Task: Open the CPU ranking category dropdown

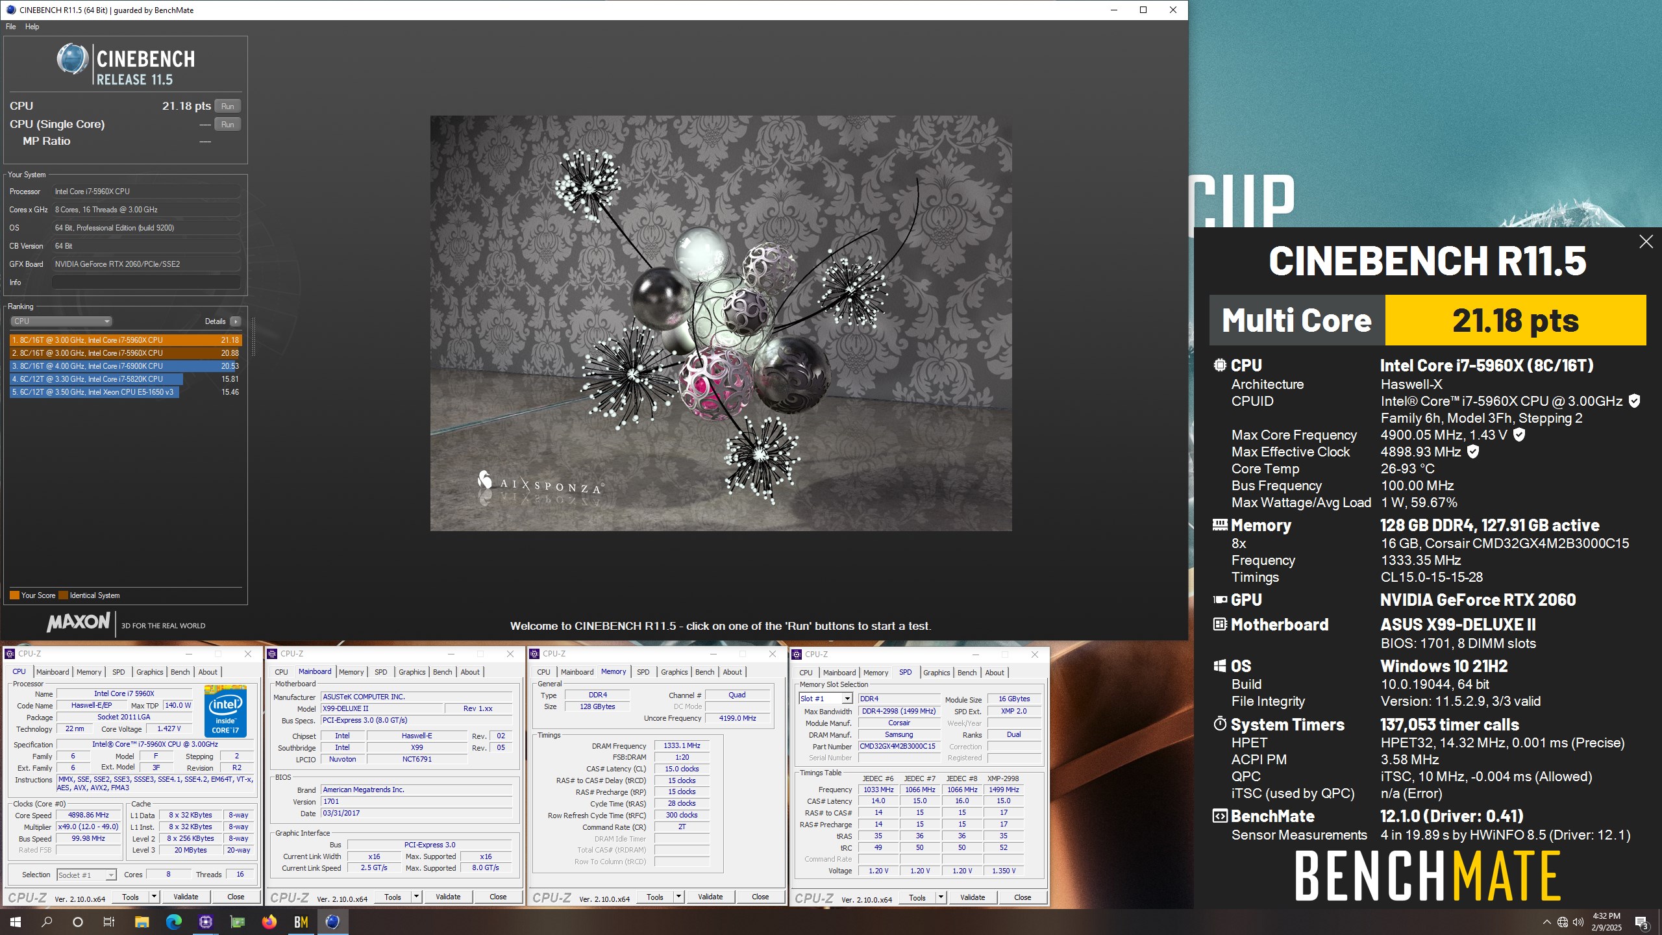Action: 62,321
